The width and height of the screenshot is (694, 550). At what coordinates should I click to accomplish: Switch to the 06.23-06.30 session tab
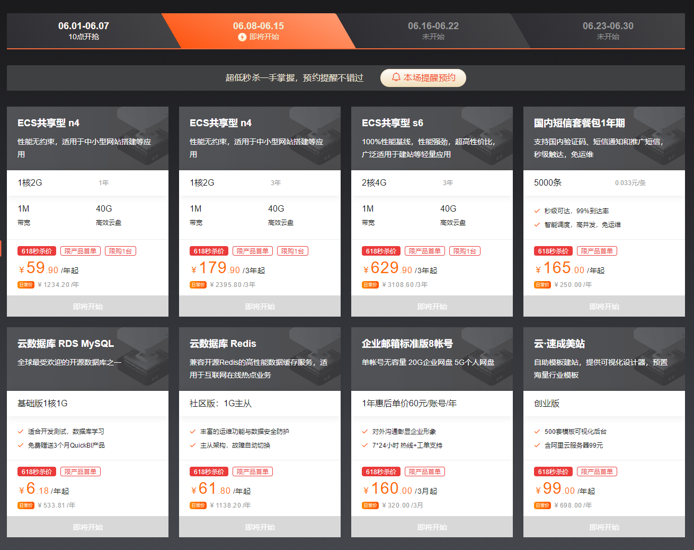pos(608,31)
